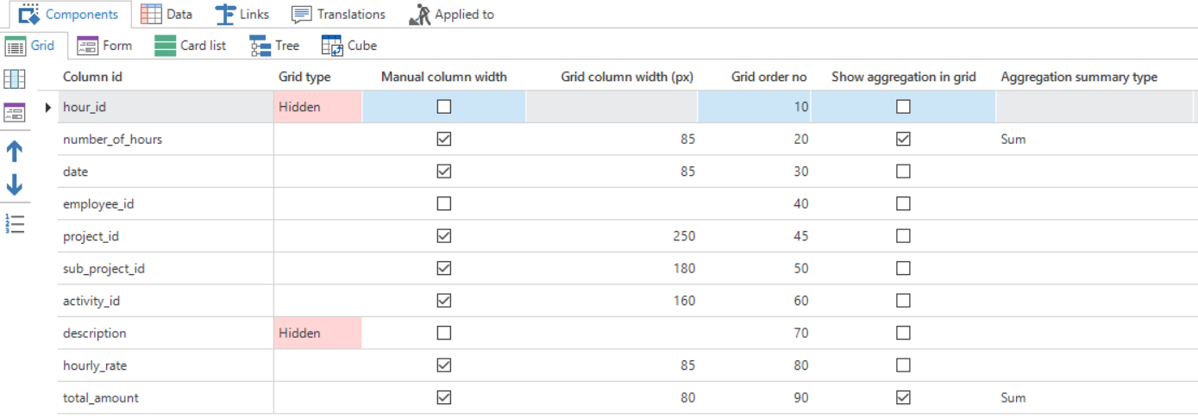Screen dimensions: 1198x418
Task: Enable show aggregation for hourly_rate row
Action: tap(903, 365)
